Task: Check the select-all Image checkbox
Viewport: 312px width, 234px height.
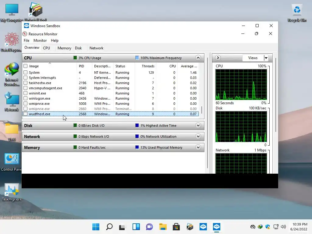Action: [x=26, y=66]
